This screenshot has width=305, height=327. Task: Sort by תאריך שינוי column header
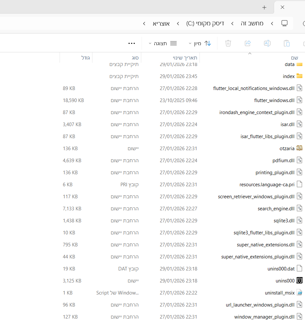tap(184, 58)
